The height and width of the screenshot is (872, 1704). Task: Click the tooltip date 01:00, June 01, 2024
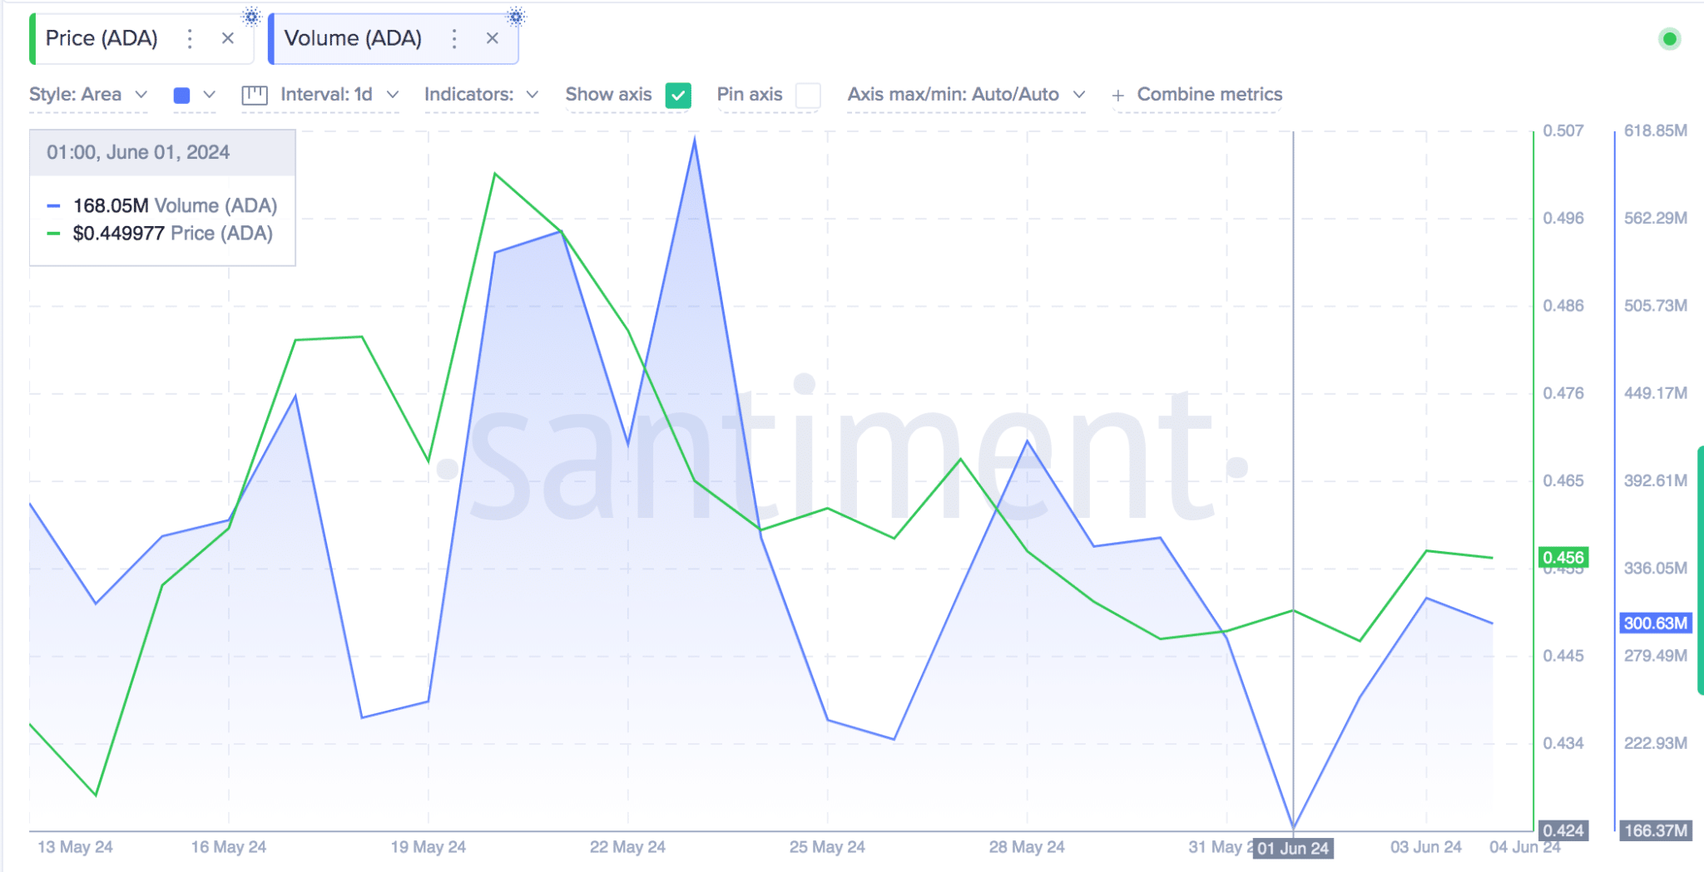click(138, 152)
